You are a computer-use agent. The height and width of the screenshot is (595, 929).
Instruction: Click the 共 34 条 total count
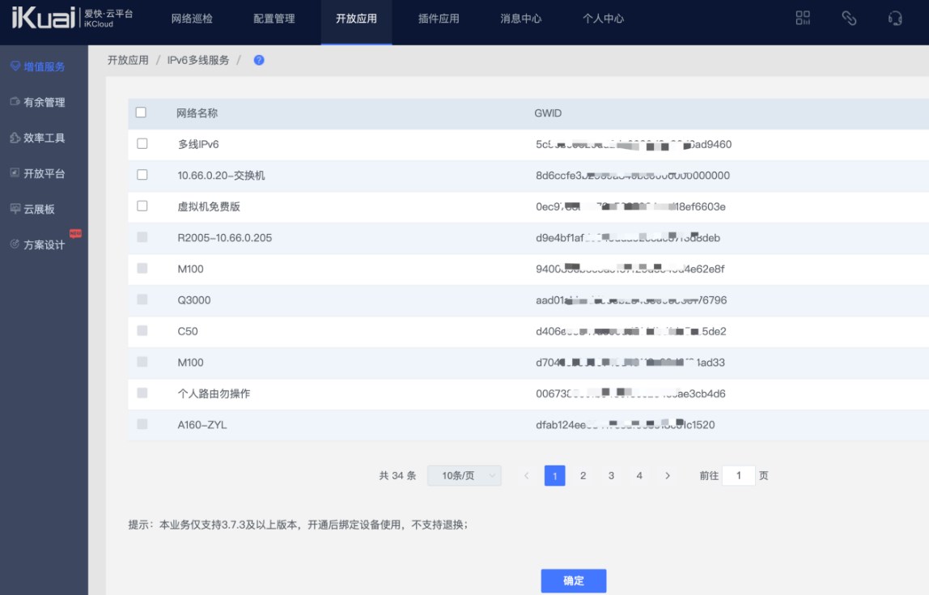point(397,475)
